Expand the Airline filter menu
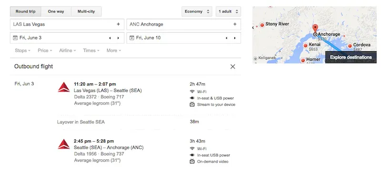The height and width of the screenshot is (176, 381). [68, 51]
